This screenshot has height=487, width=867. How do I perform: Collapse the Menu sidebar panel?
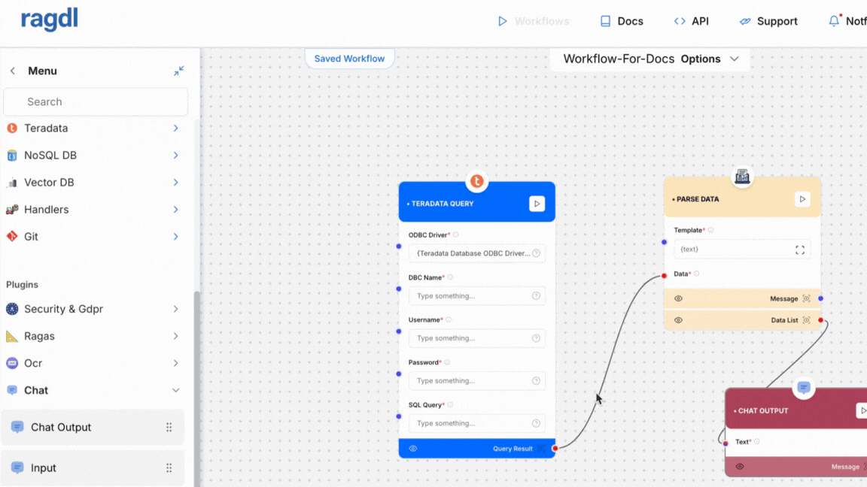(178, 71)
